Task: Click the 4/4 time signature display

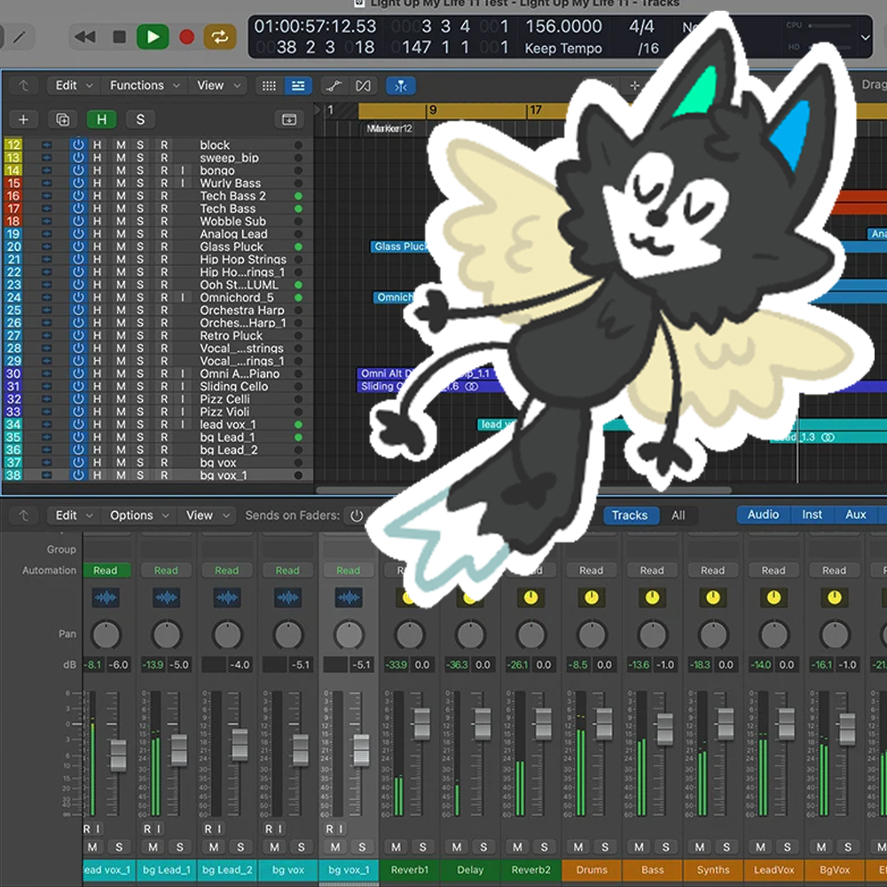Action: point(641,27)
